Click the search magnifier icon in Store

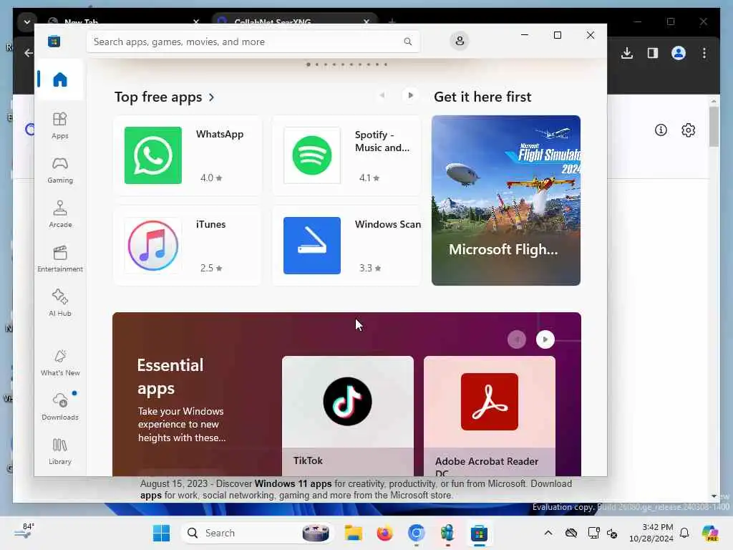[x=407, y=42]
